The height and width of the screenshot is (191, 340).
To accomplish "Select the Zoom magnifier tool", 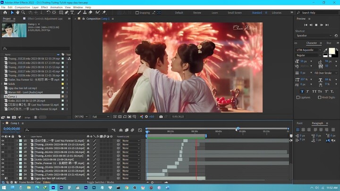I will tap(23, 13).
